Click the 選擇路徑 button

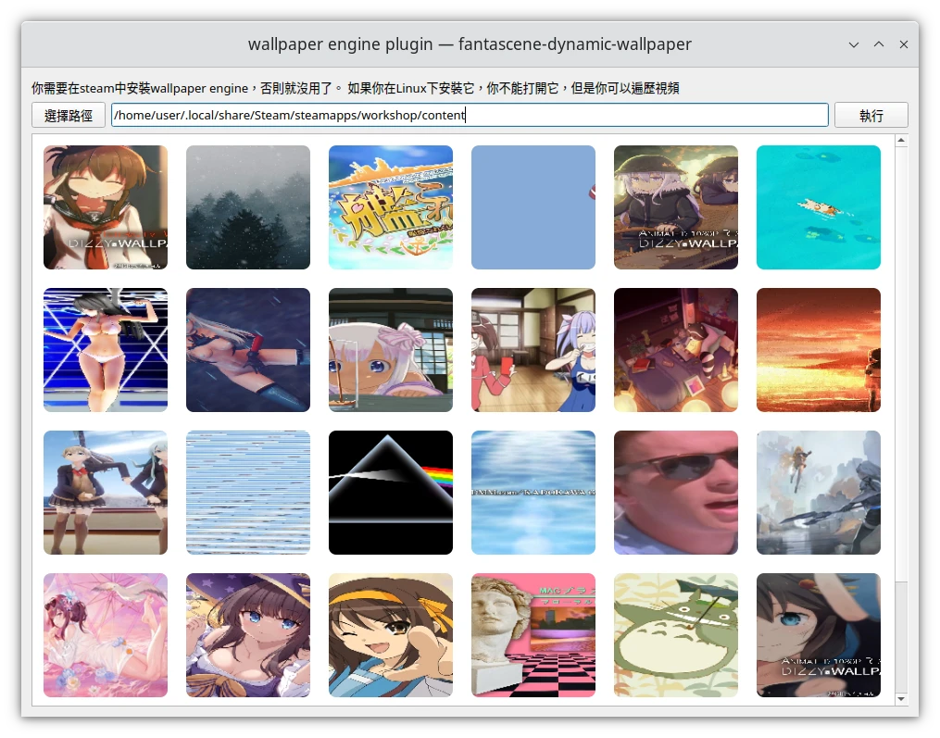69,115
